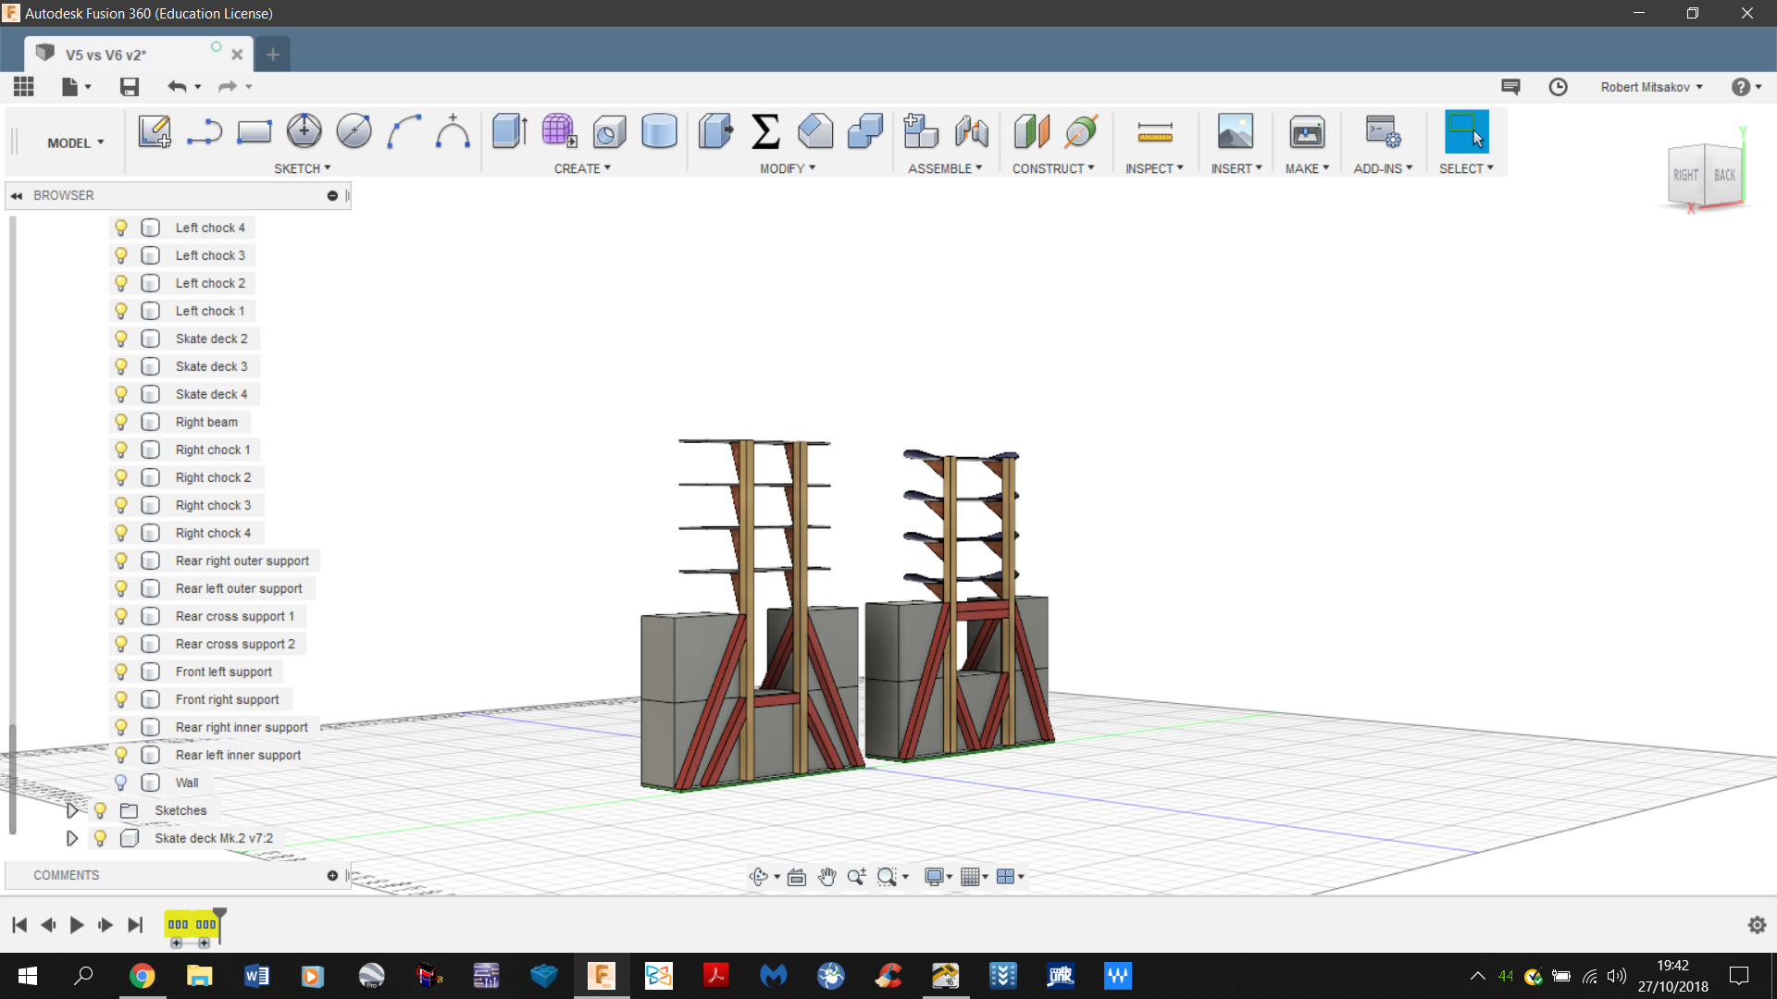Select the Line sketch tool

pos(205,131)
